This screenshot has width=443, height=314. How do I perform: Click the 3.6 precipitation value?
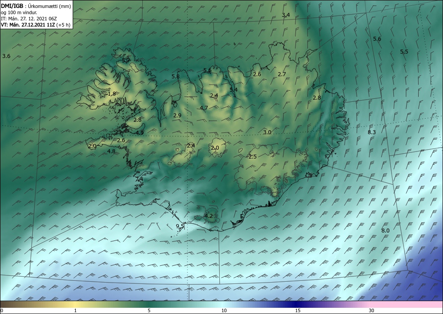pos(6,56)
